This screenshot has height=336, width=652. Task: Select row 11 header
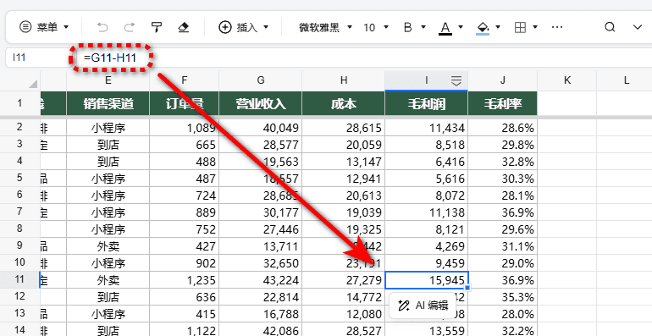[20, 280]
